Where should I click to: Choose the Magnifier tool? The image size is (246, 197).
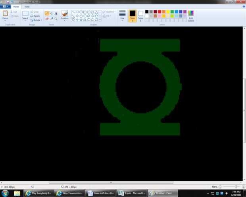tap(56, 19)
